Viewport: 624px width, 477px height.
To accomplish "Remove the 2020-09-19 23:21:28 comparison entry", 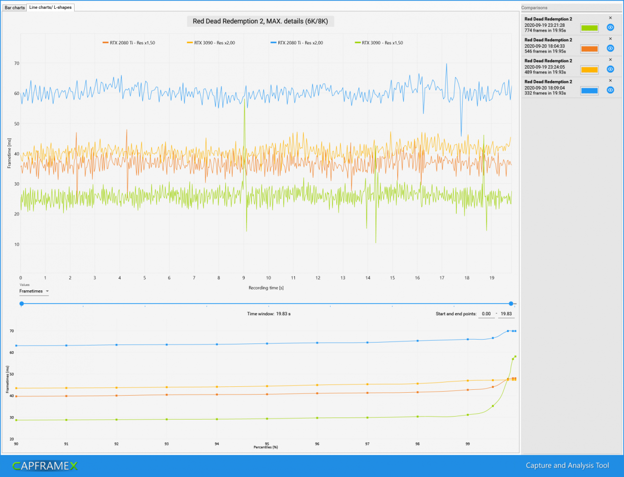I will [610, 18].
